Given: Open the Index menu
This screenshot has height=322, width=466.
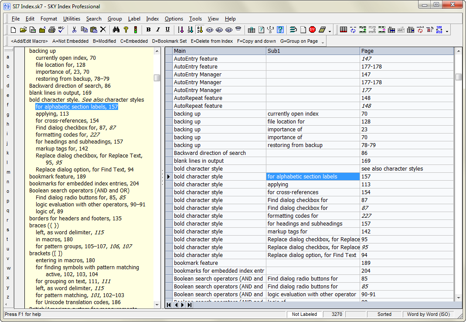Looking at the screenshot, I should tap(153, 19).
